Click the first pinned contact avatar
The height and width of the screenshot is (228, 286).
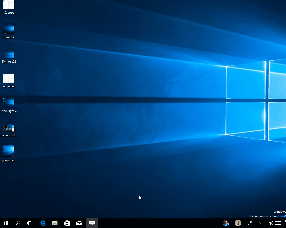[226, 223]
